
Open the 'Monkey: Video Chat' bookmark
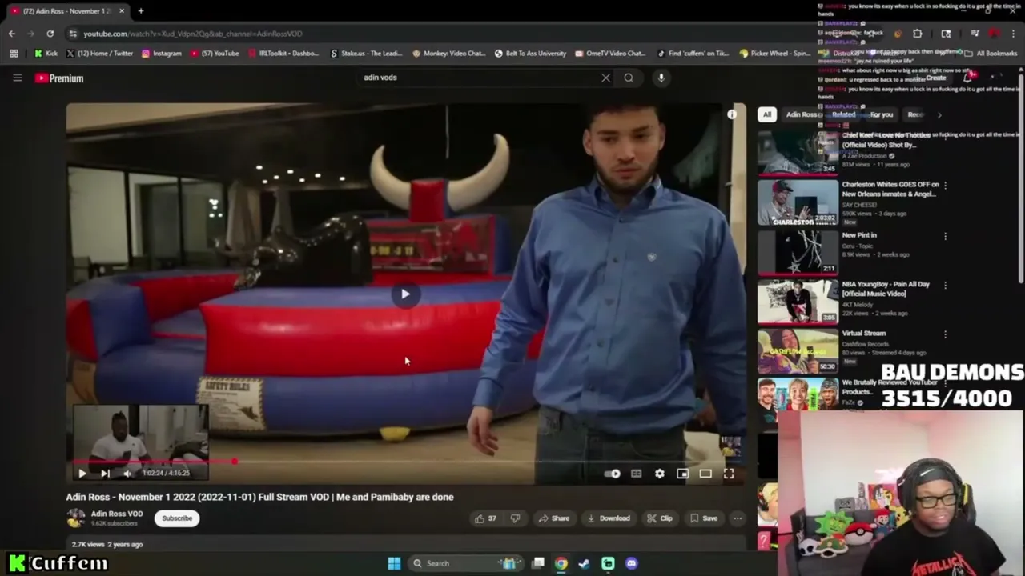point(448,54)
